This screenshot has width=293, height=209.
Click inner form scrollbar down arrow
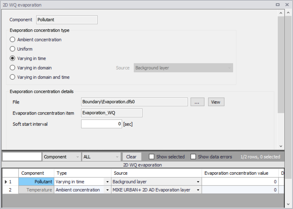(281, 146)
